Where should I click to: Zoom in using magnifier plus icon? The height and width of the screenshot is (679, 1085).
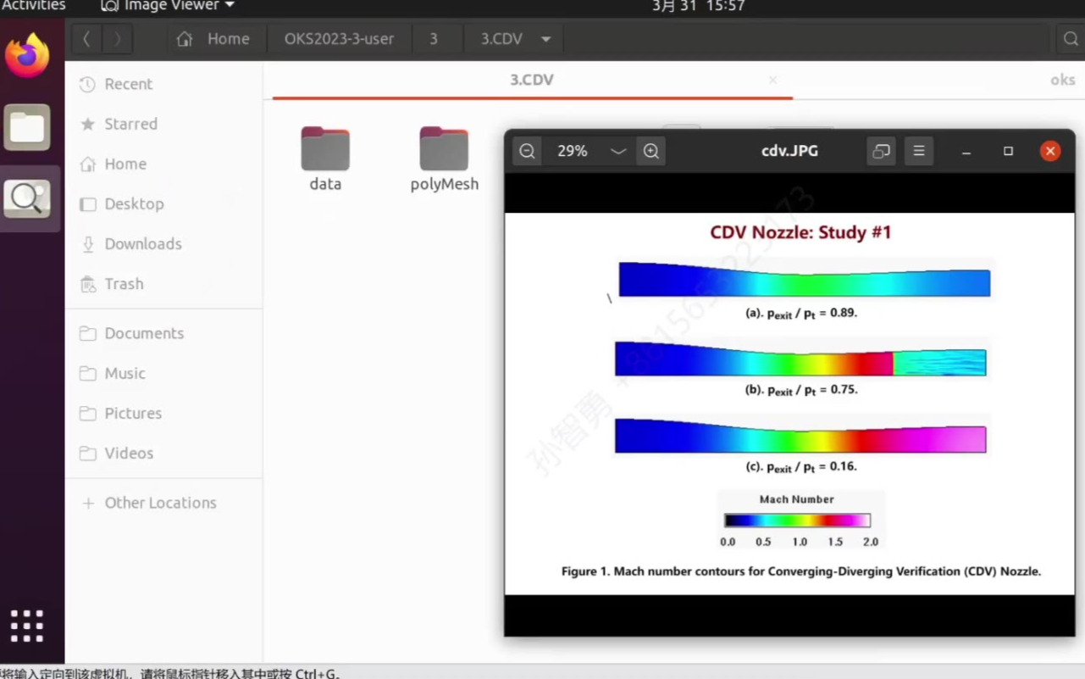click(x=650, y=151)
